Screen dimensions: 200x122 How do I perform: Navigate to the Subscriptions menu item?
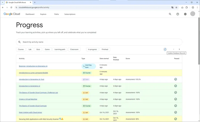point(70,14)
